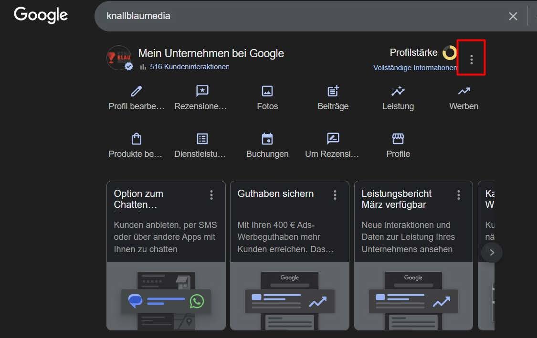Click Um Rezensionen bitten icon
The image size is (537, 338).
point(333,139)
